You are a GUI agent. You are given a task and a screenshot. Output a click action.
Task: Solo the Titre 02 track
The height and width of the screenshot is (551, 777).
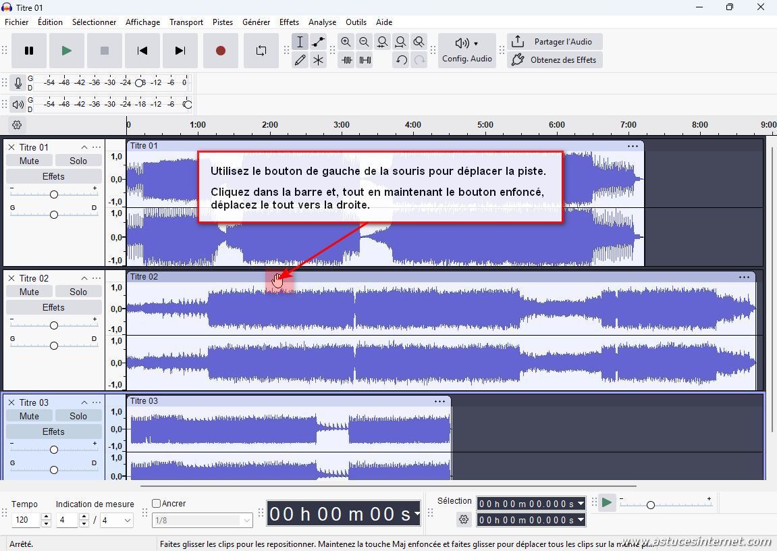[78, 292]
